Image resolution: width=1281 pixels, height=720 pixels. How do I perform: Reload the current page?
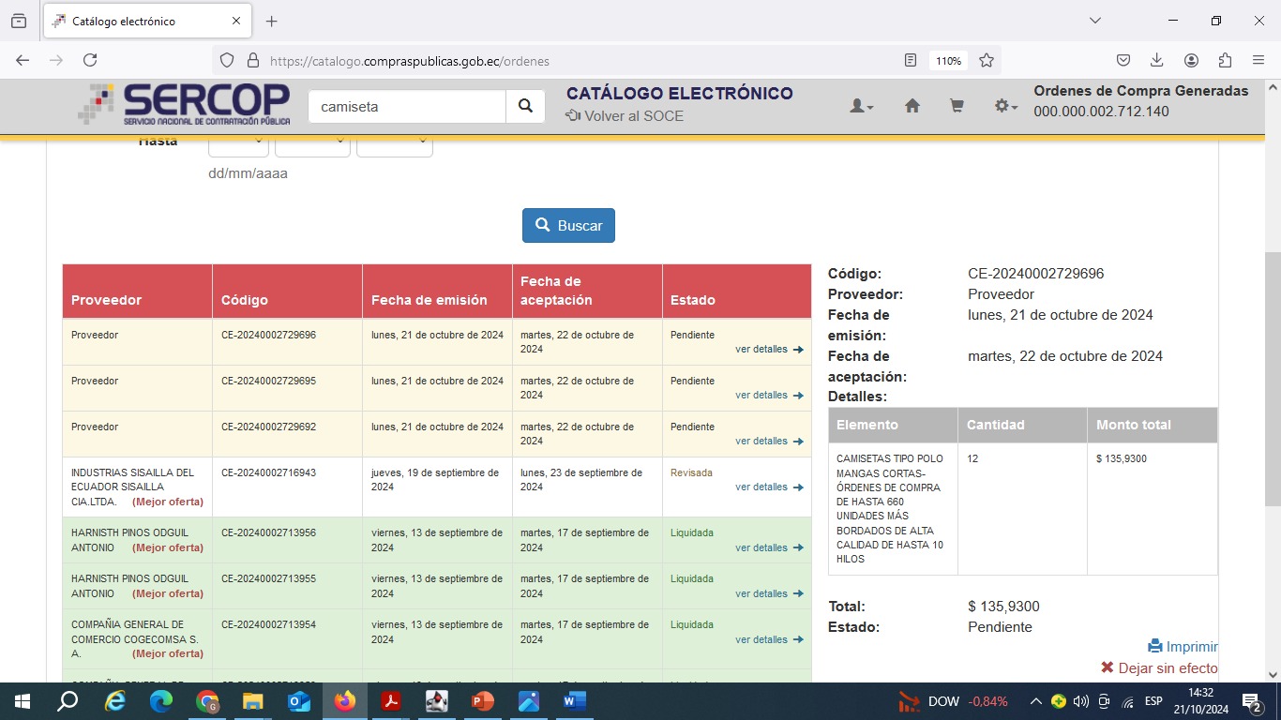click(x=90, y=60)
